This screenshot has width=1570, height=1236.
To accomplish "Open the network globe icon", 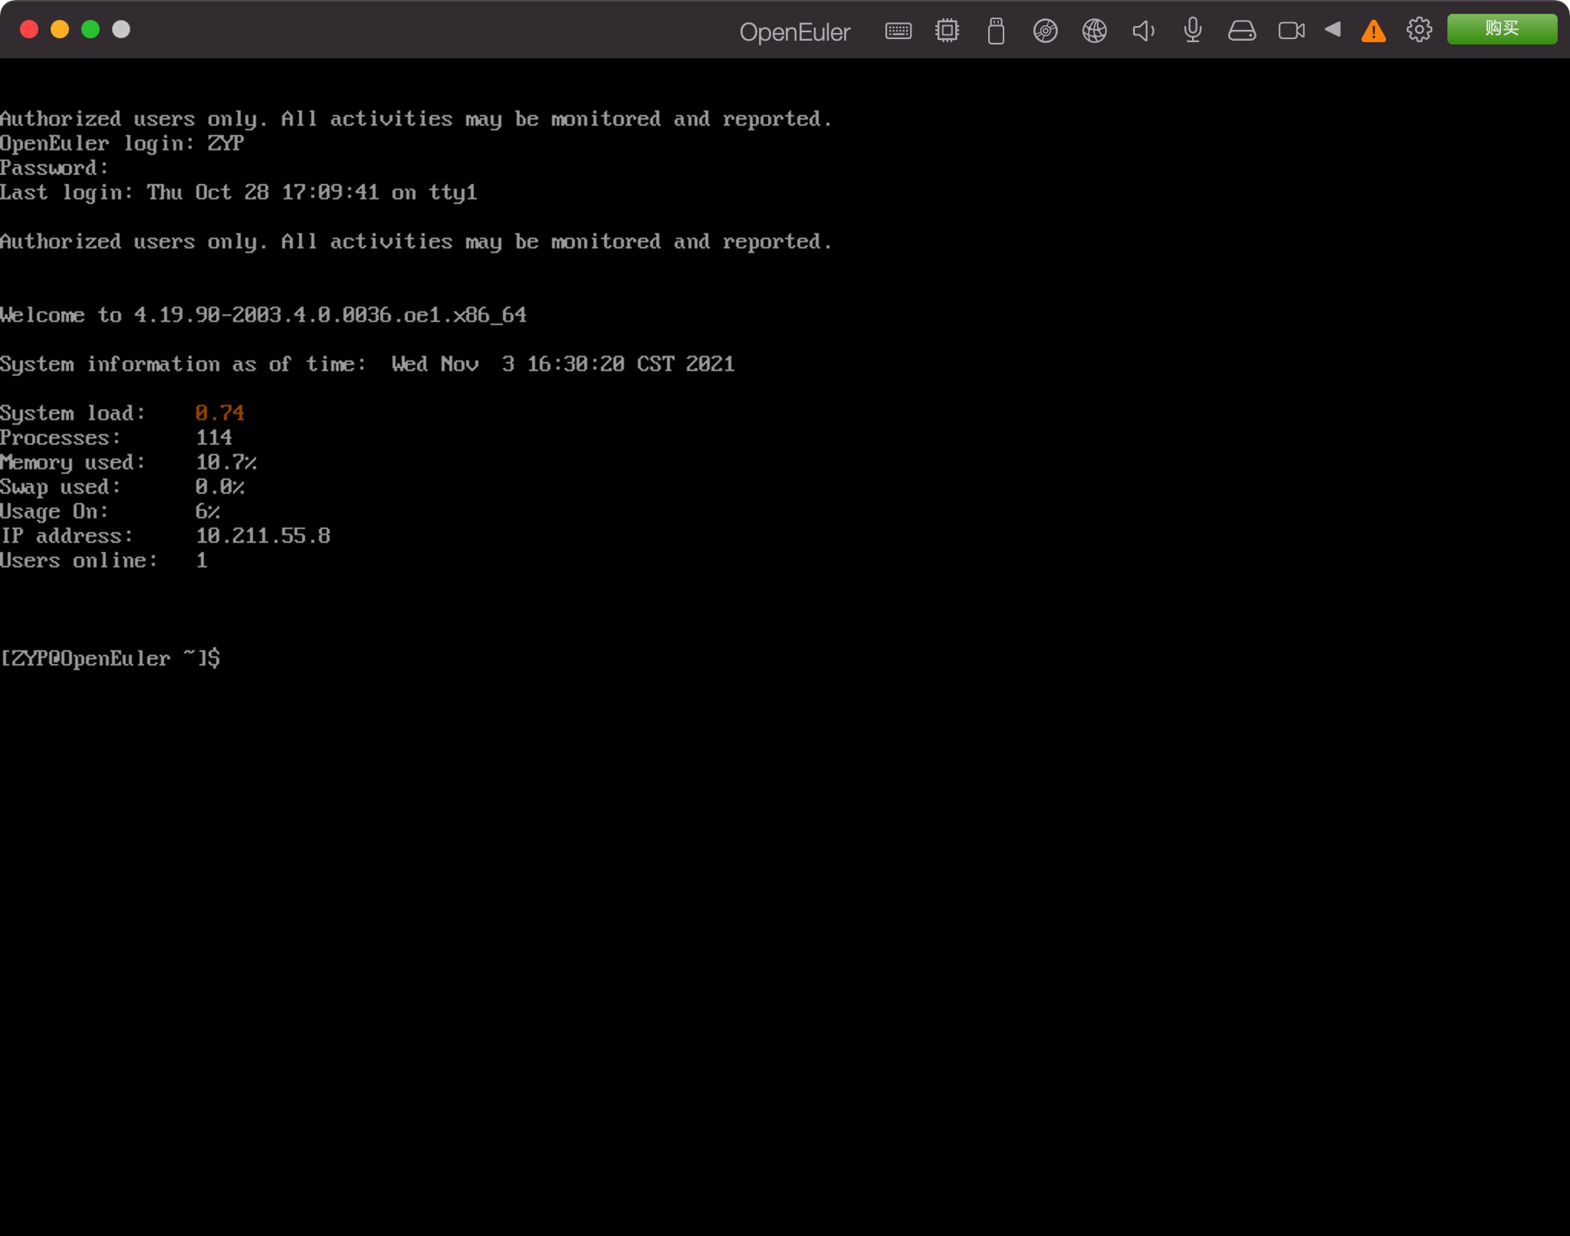I will (1094, 31).
